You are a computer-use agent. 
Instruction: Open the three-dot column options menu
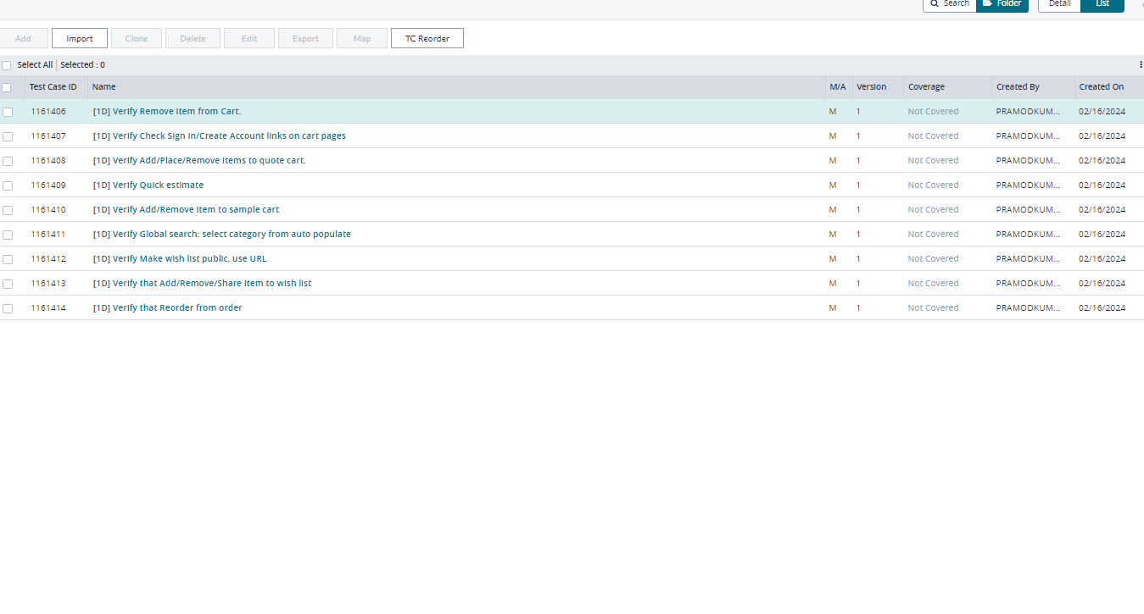[1140, 64]
